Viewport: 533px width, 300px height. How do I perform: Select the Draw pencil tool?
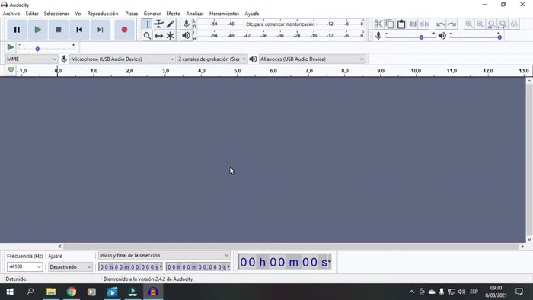171,24
